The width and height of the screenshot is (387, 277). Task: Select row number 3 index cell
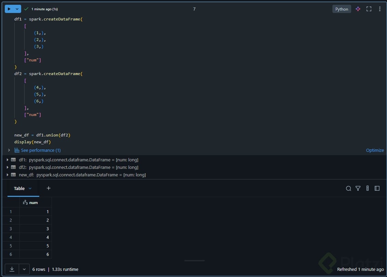point(11,229)
